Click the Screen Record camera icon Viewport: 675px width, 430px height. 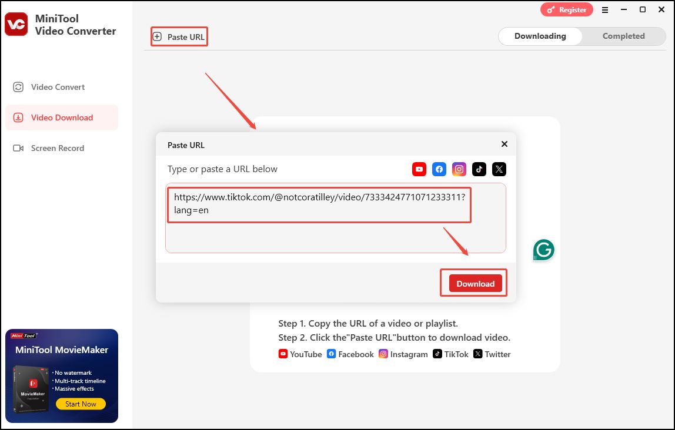pos(18,148)
